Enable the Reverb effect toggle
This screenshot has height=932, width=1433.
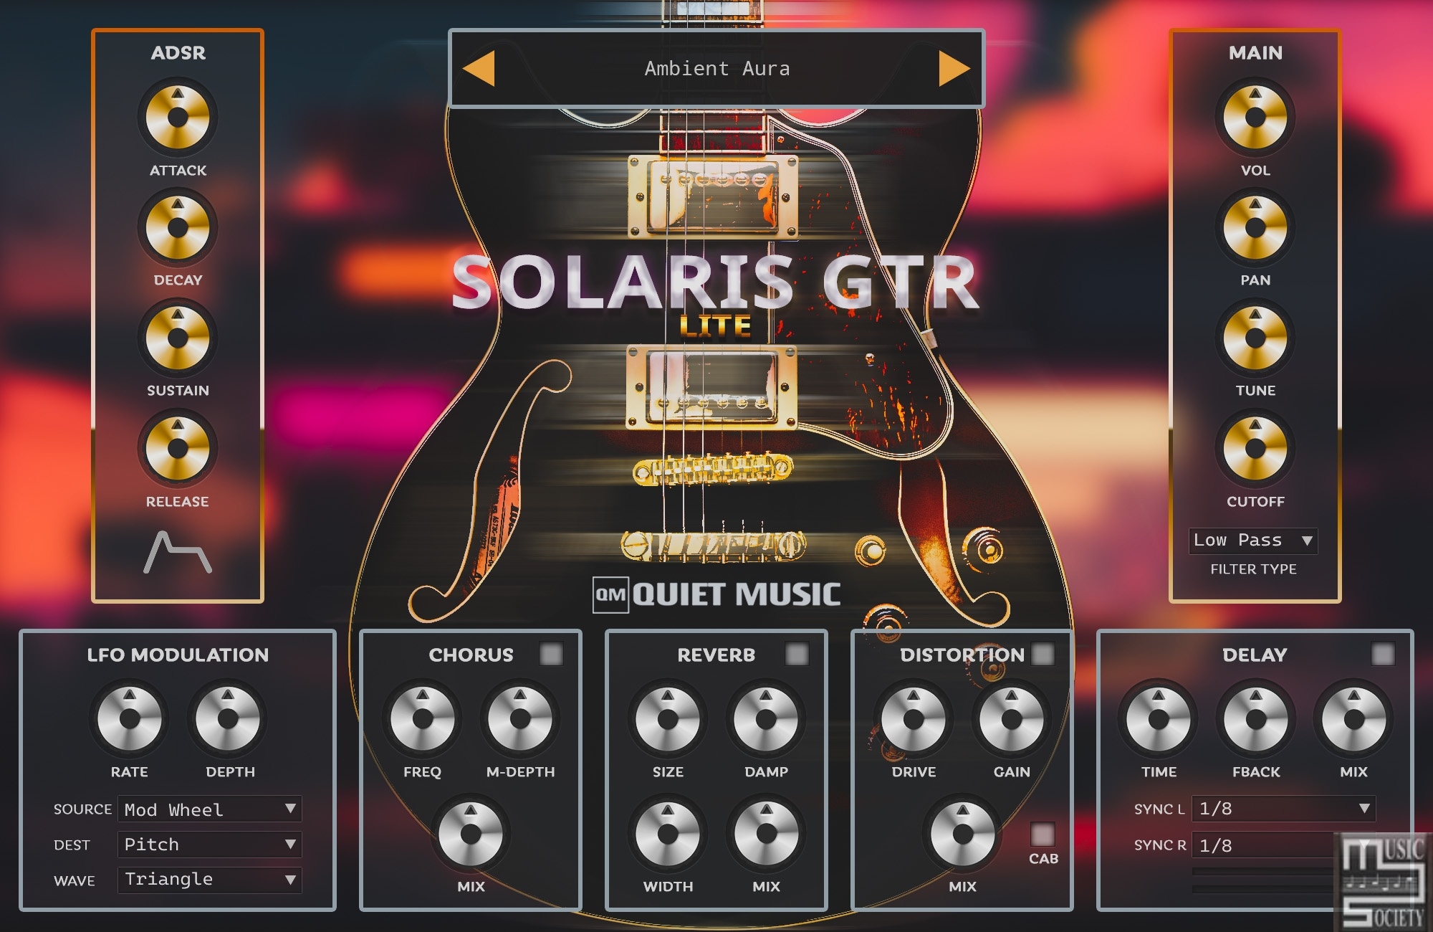(x=797, y=654)
